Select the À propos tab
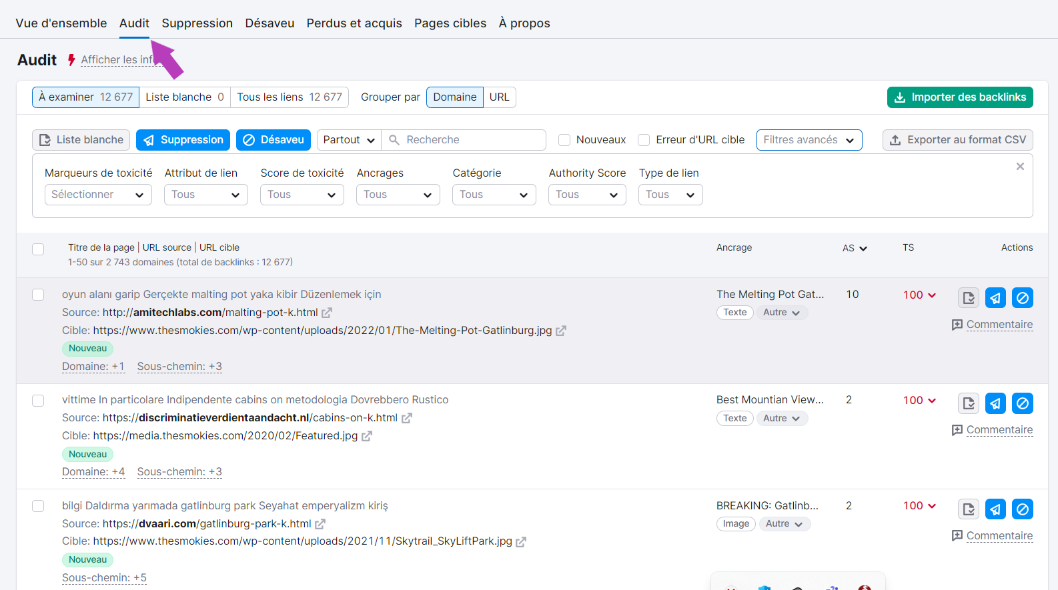This screenshot has height=590, width=1058. 524,23
